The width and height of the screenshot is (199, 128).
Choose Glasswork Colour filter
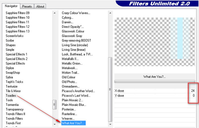[x=73, y=31]
